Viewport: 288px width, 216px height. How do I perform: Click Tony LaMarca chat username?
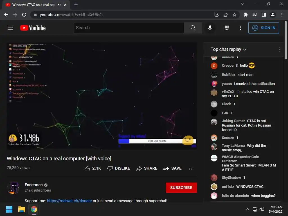[233, 146]
